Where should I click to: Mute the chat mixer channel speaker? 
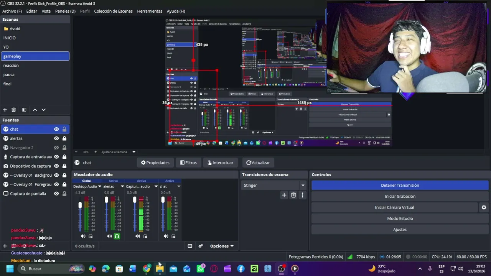click(x=166, y=236)
